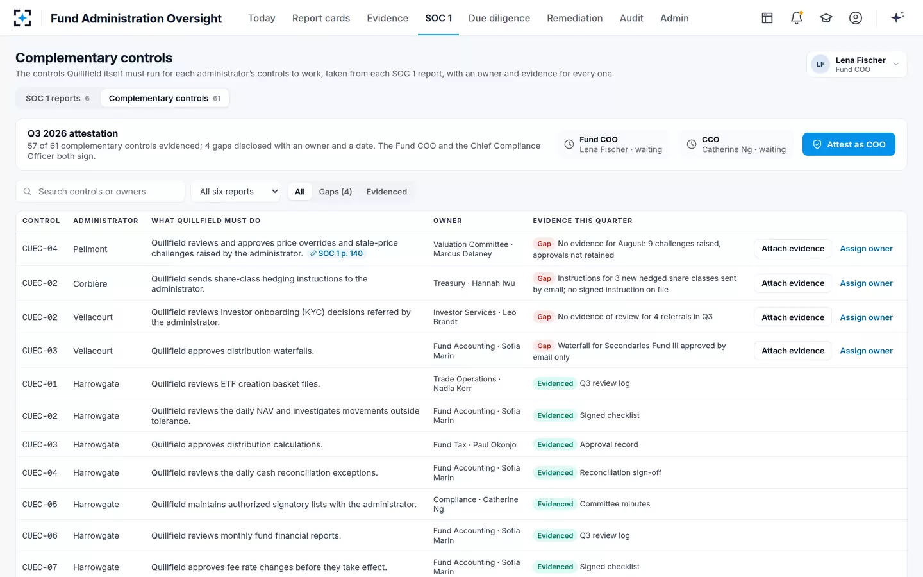Click the SOC 1 navigation tab

[438, 18]
